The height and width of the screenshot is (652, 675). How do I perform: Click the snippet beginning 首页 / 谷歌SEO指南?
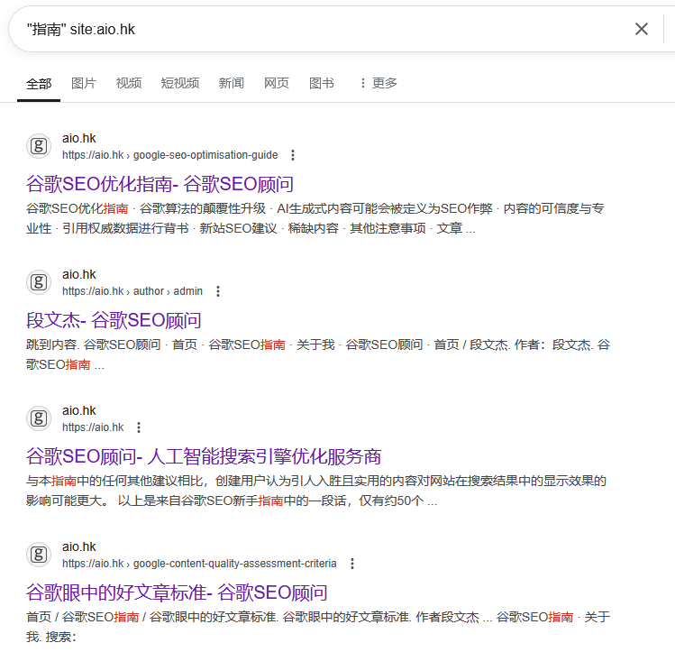point(318,627)
